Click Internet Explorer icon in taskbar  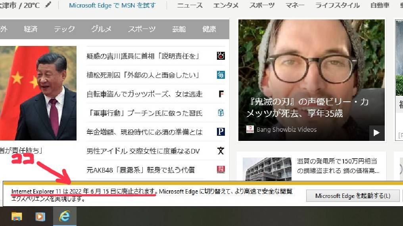pyautogui.click(x=65, y=216)
